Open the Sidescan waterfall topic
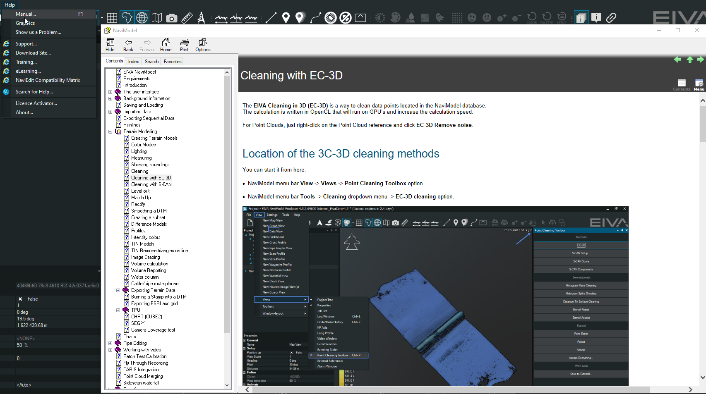Screen dimensions: 706x394 [x=141, y=383]
